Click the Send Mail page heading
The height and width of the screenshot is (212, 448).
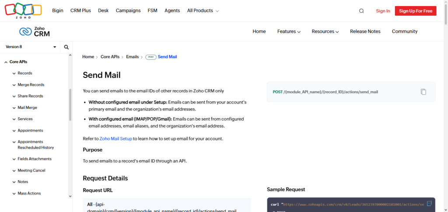(x=101, y=75)
